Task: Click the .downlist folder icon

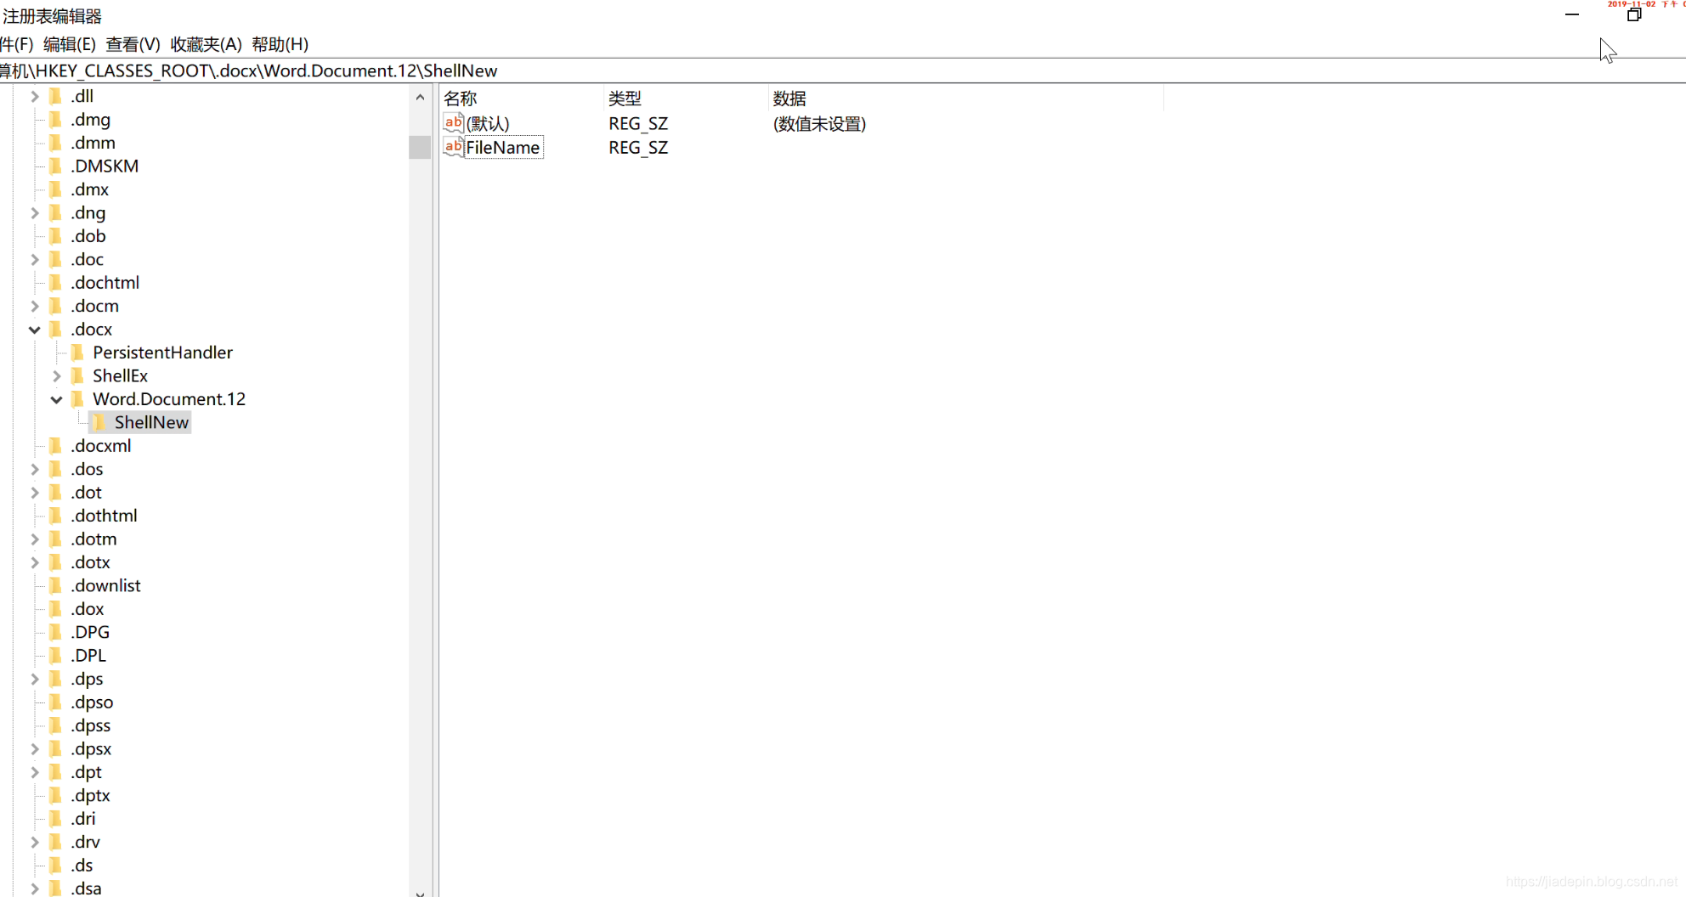Action: [x=56, y=586]
